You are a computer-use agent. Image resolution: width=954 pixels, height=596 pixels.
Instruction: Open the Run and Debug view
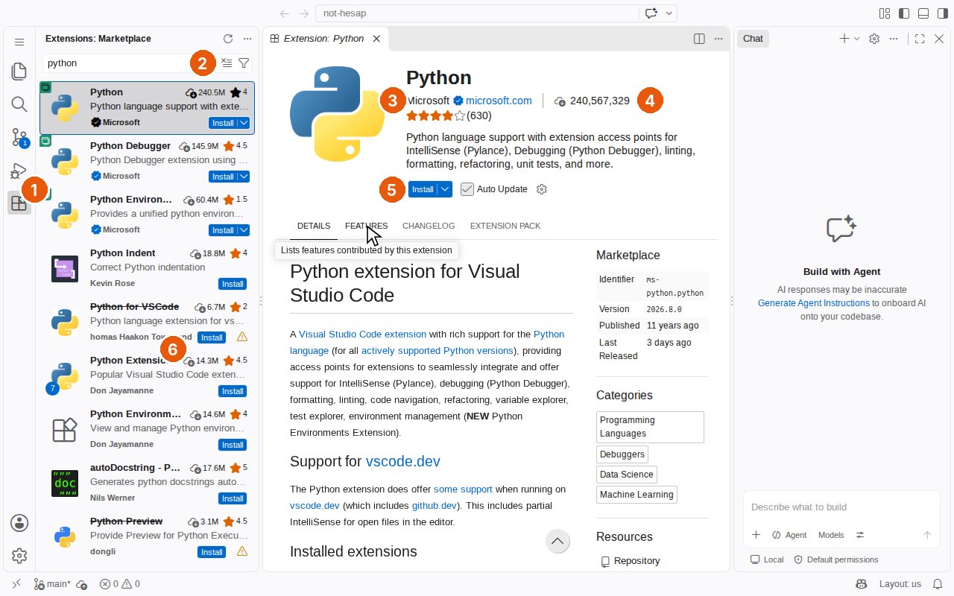pyautogui.click(x=18, y=170)
